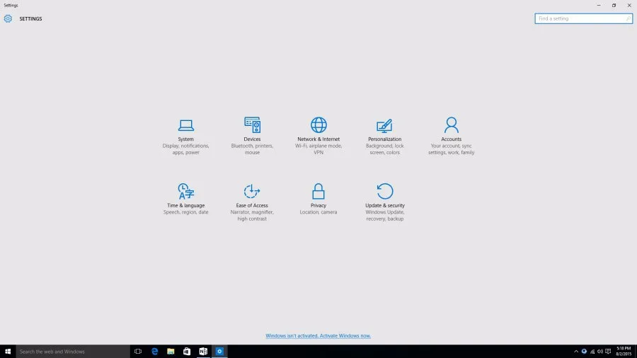Open Network & Internet settings
Viewport: 637px width, 358px height.
pyautogui.click(x=318, y=137)
